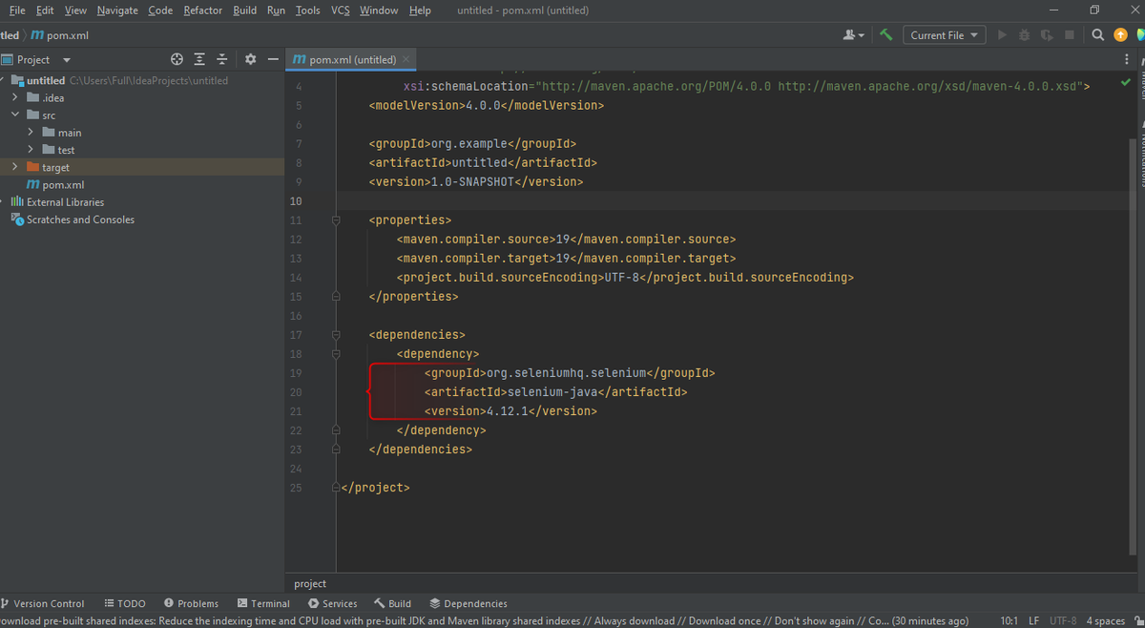Expand the .idea folder
The image size is (1145, 628).
(x=15, y=97)
